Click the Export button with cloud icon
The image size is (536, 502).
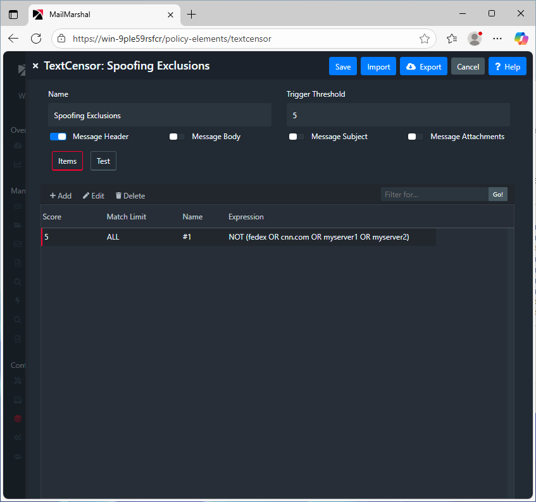click(423, 66)
